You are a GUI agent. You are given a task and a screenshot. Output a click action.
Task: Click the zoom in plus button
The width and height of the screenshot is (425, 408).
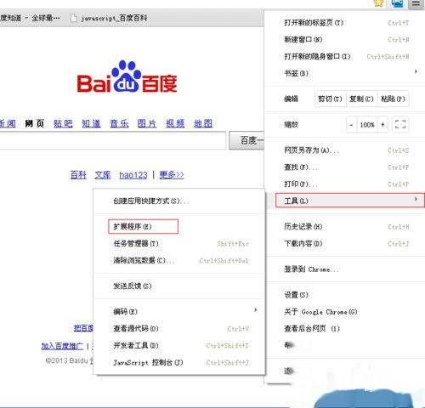382,124
